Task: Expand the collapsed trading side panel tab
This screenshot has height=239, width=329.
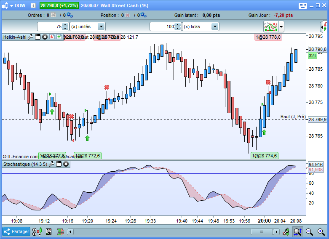Action: tap(324, 27)
